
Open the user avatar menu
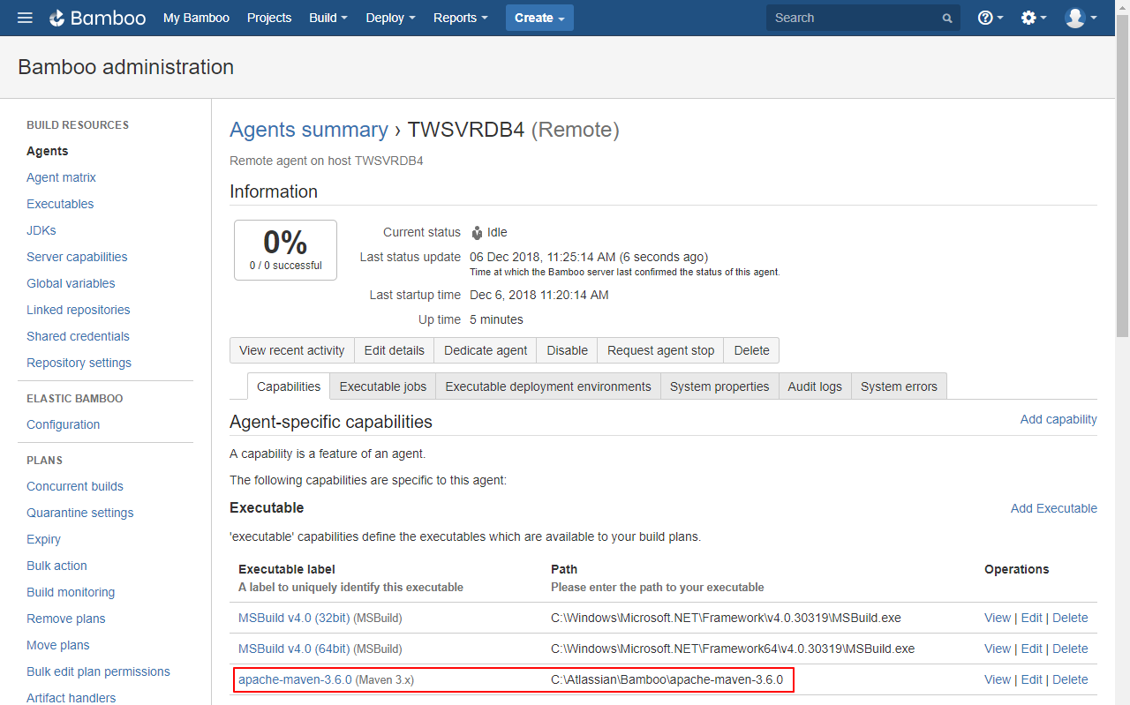click(x=1081, y=18)
